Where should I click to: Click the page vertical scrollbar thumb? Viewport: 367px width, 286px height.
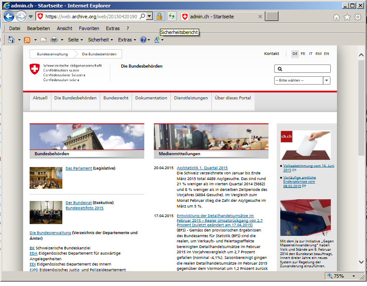(361, 108)
